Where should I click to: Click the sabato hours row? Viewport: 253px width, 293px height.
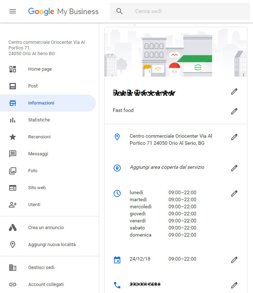[x=163, y=228]
